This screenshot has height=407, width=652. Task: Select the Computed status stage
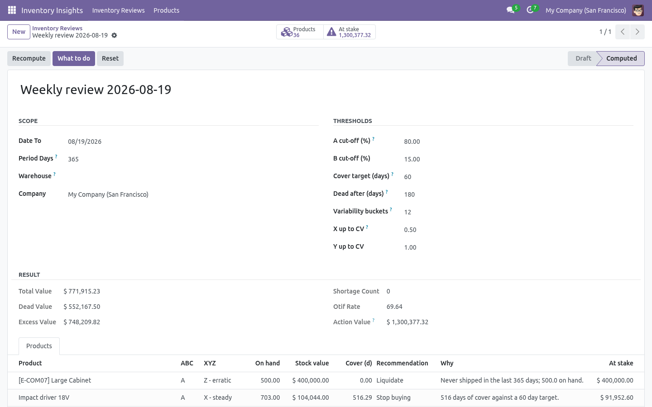click(x=621, y=58)
